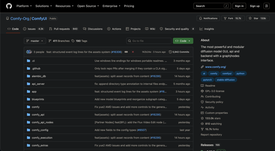Expand the Solutions menu
275x151 pixels.
[x=44, y=6]
